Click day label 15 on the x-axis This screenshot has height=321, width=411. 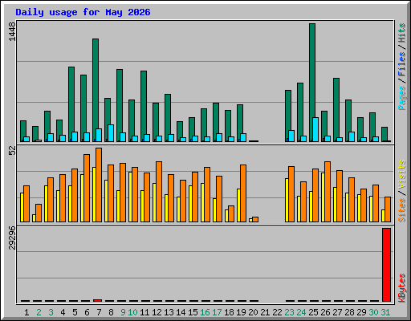(x=193, y=312)
